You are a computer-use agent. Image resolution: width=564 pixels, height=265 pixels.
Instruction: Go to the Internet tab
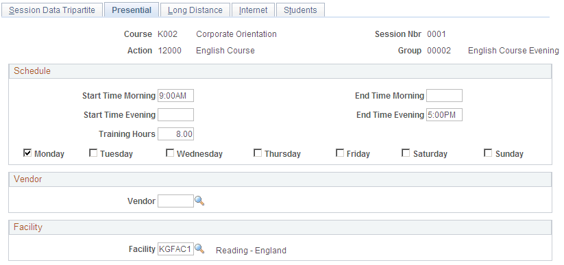(254, 10)
